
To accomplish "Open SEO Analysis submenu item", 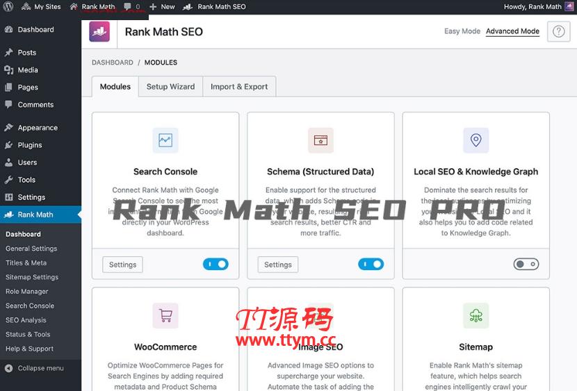I will click(x=26, y=320).
